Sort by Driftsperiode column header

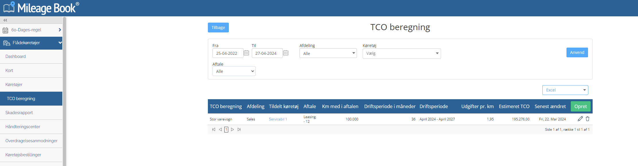pos(434,106)
